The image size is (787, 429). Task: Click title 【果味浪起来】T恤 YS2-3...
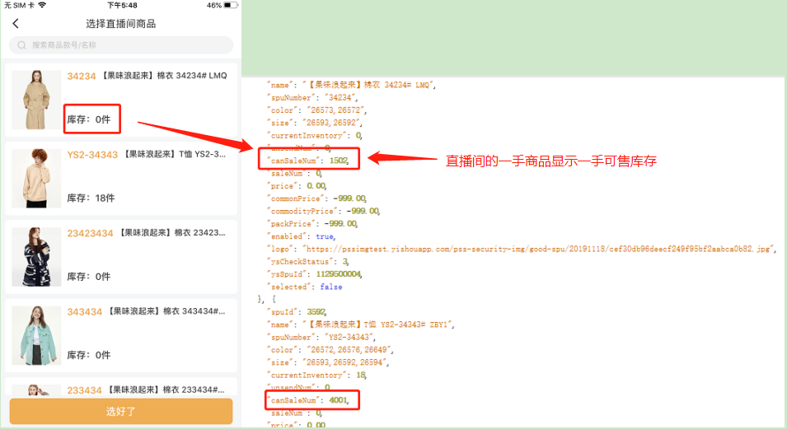pyautogui.click(x=174, y=154)
